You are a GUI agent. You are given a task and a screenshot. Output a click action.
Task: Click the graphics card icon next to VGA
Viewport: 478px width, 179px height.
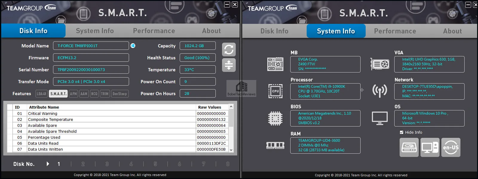[x=380, y=64]
